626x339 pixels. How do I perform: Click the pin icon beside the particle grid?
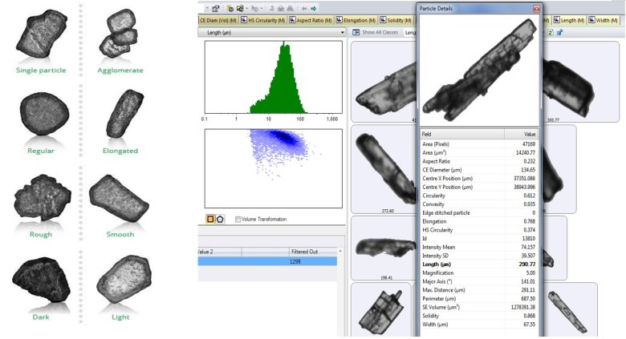point(559,32)
